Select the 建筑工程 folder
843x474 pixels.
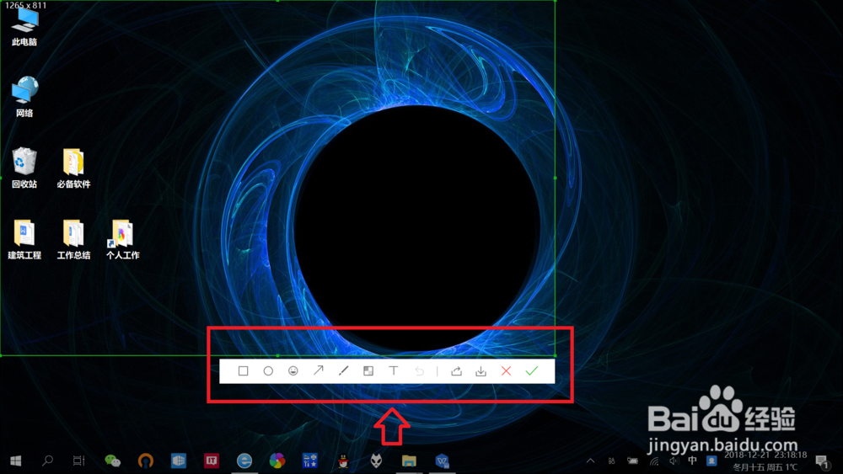click(24, 239)
